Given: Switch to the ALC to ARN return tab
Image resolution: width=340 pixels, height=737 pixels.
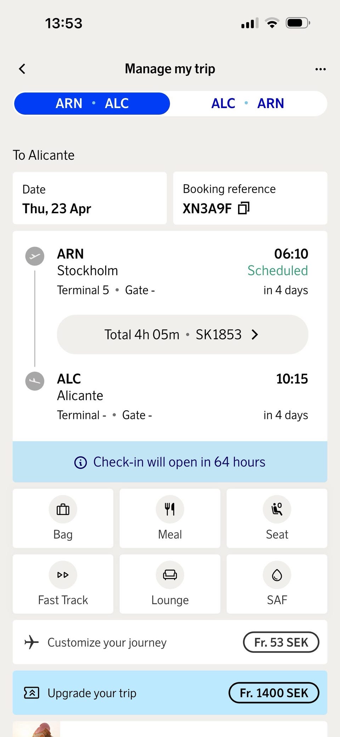Looking at the screenshot, I should coord(248,103).
